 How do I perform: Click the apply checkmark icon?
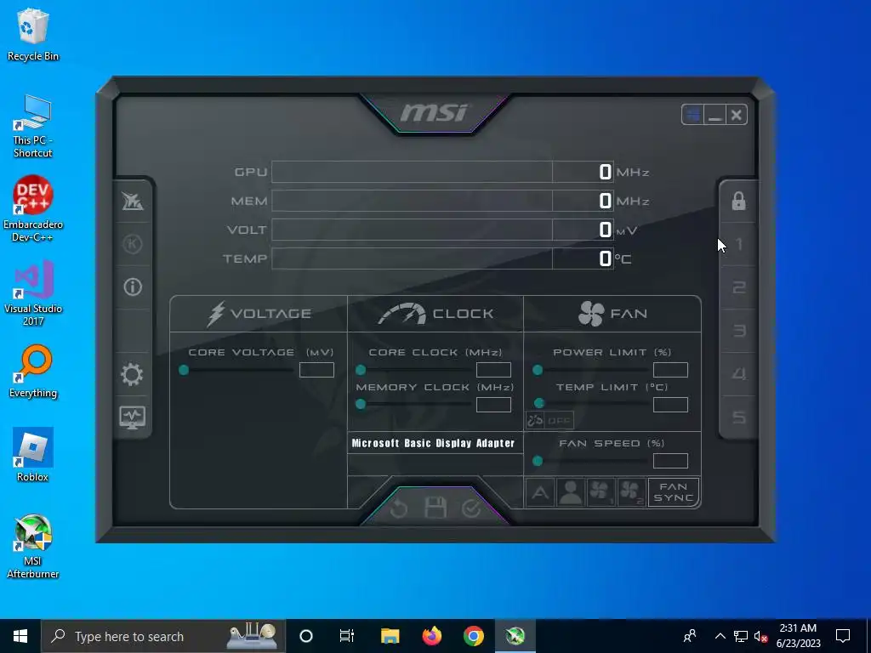coord(471,508)
